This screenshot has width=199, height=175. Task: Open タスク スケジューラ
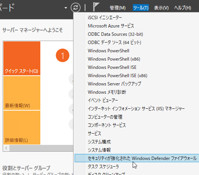(x=103, y=166)
